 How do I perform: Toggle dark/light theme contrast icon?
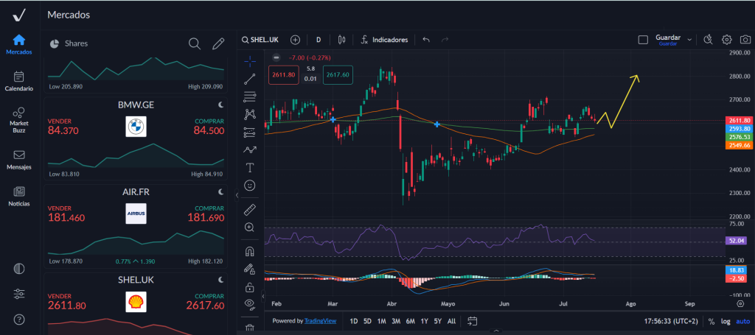point(18,269)
